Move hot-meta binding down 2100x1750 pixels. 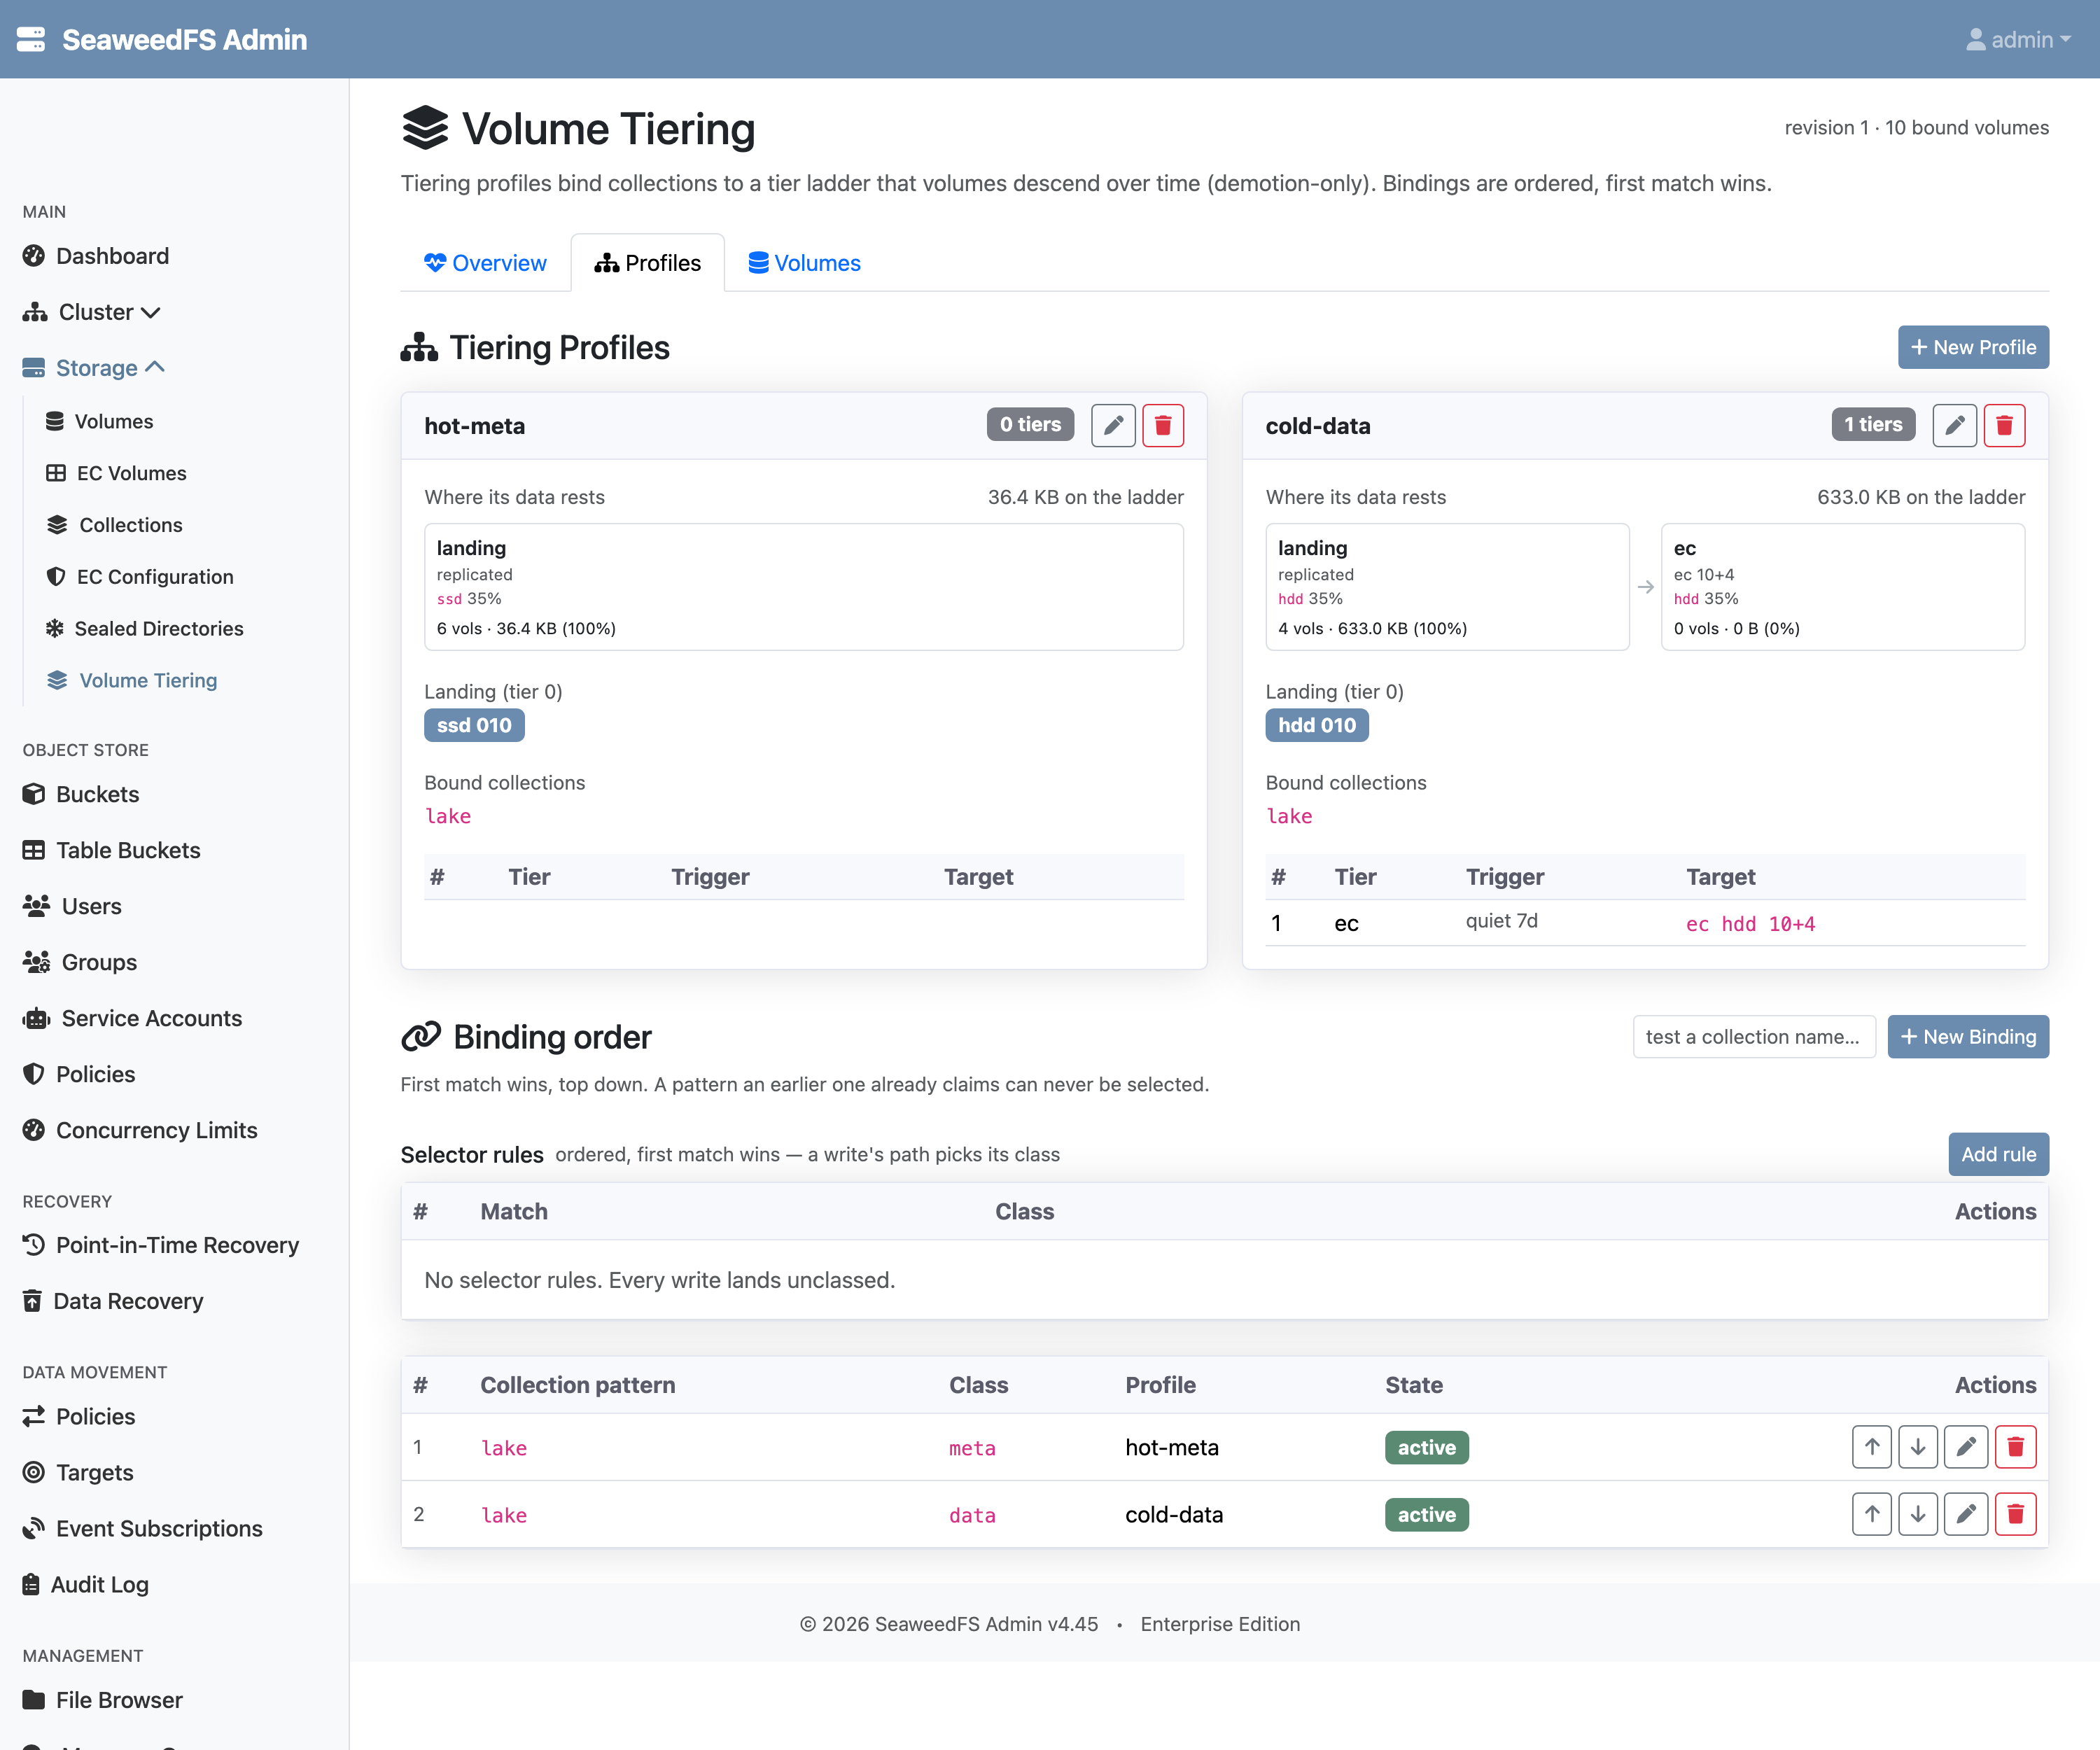pyautogui.click(x=1918, y=1447)
